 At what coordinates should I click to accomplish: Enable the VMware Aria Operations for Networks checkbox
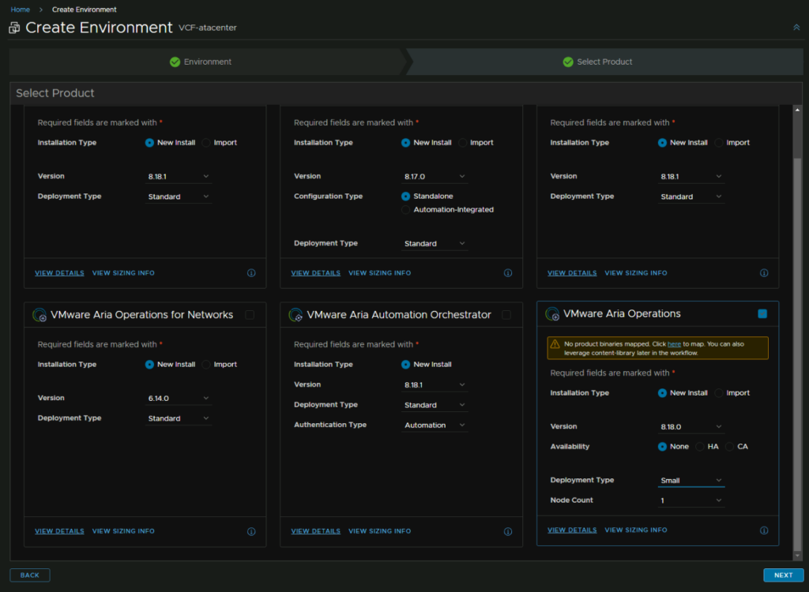(x=250, y=315)
